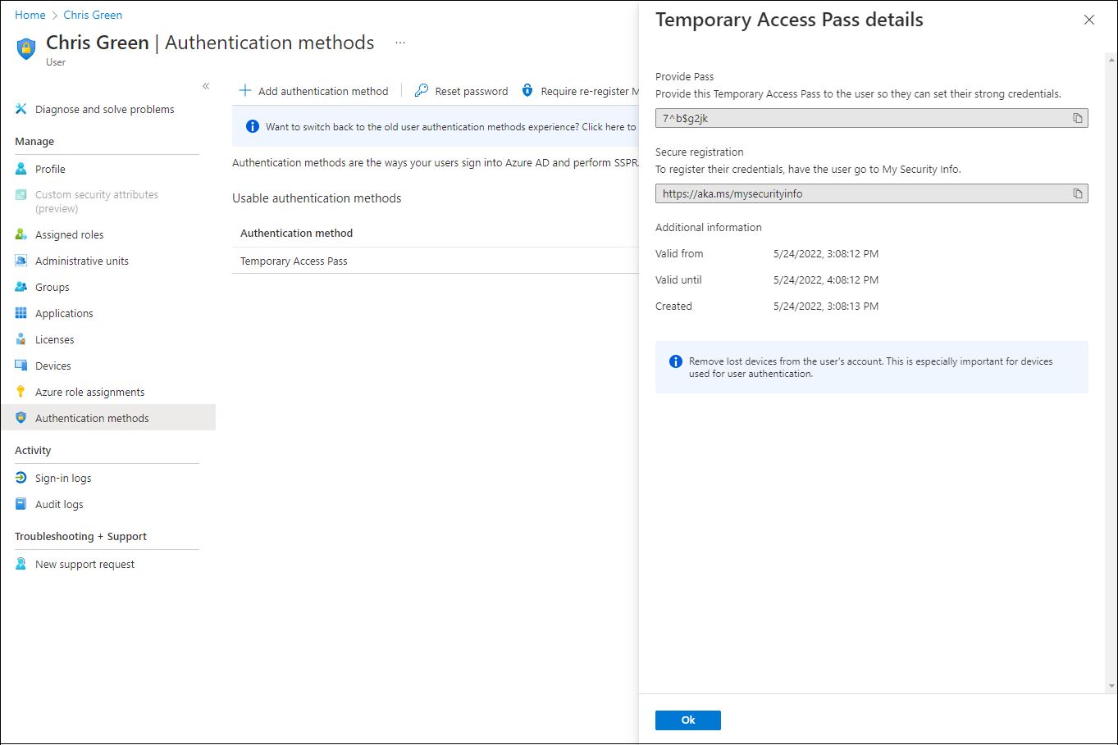Navigate to Home via breadcrumb
The image size is (1118, 745).
point(30,14)
